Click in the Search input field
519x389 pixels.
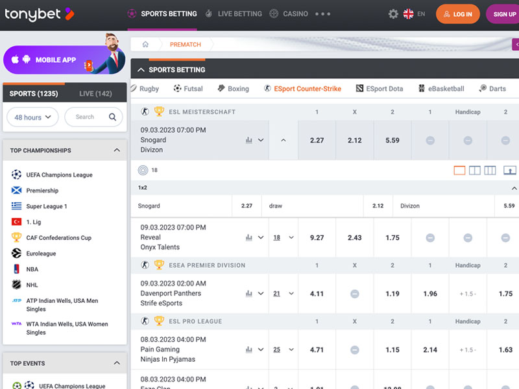(93, 117)
